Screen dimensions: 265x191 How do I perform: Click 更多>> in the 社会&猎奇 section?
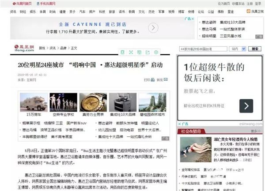click(256, 131)
